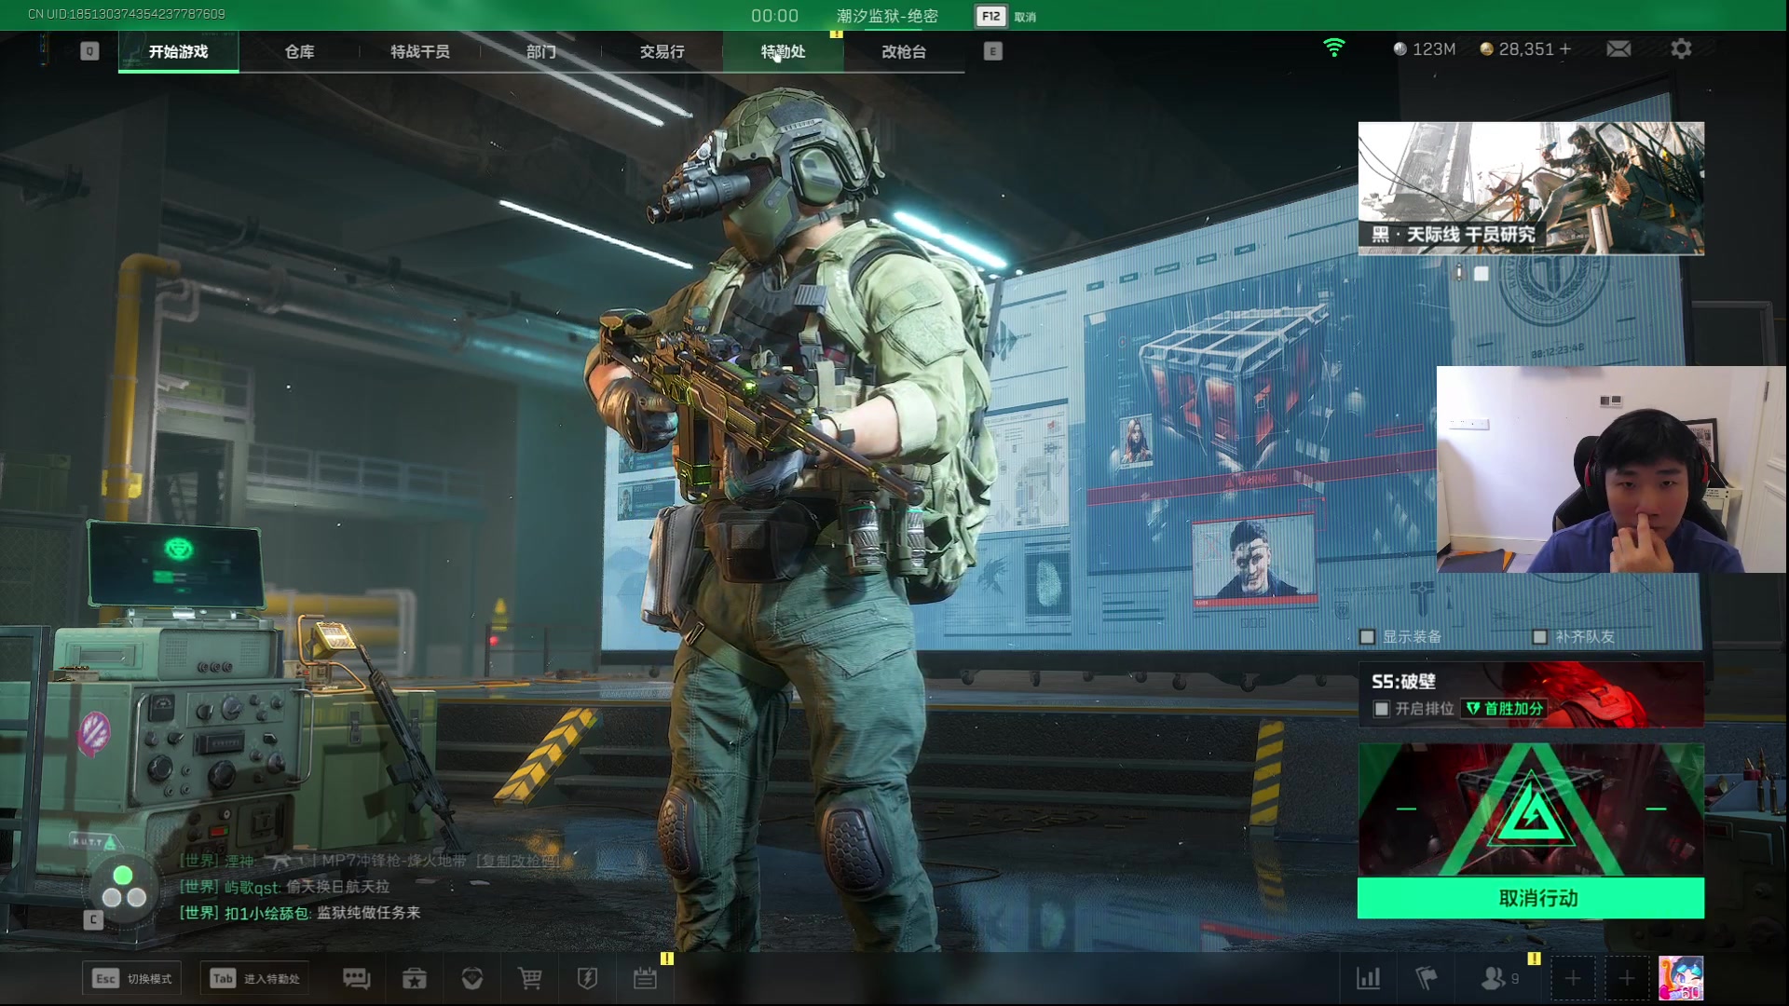Open the helmet mask icon
The width and height of the screenshot is (1789, 1006).
(472, 978)
